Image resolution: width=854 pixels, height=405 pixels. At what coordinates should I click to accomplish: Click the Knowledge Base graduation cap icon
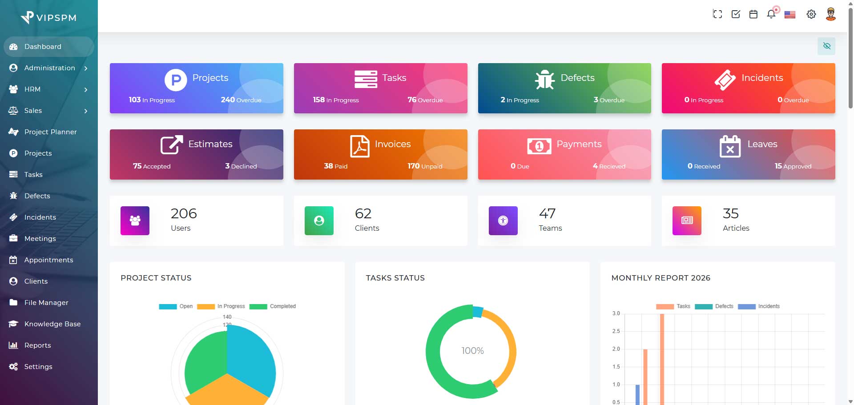(13, 324)
